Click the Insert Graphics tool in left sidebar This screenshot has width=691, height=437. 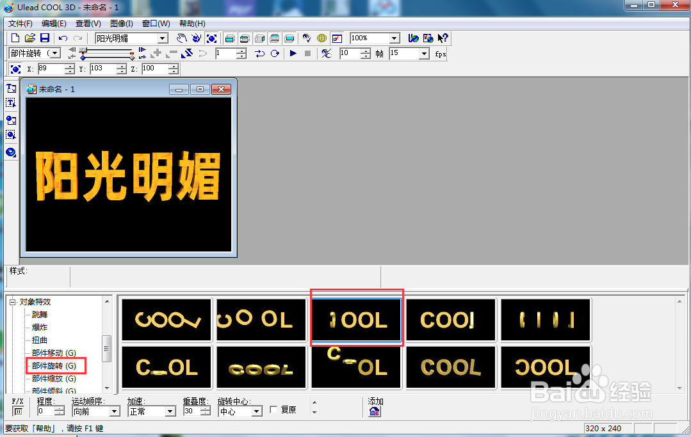[x=11, y=120]
